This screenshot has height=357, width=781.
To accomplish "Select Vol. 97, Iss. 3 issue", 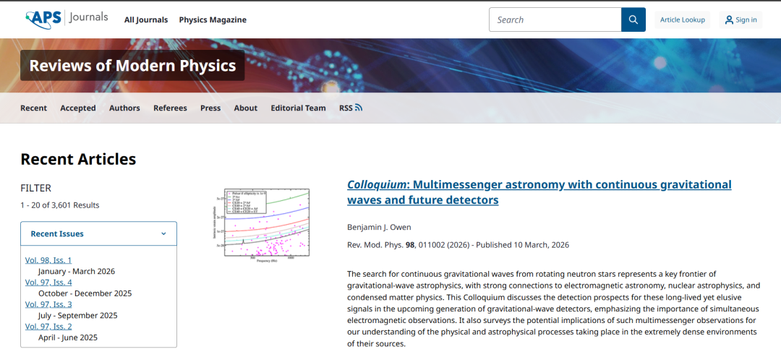I will [x=48, y=304].
